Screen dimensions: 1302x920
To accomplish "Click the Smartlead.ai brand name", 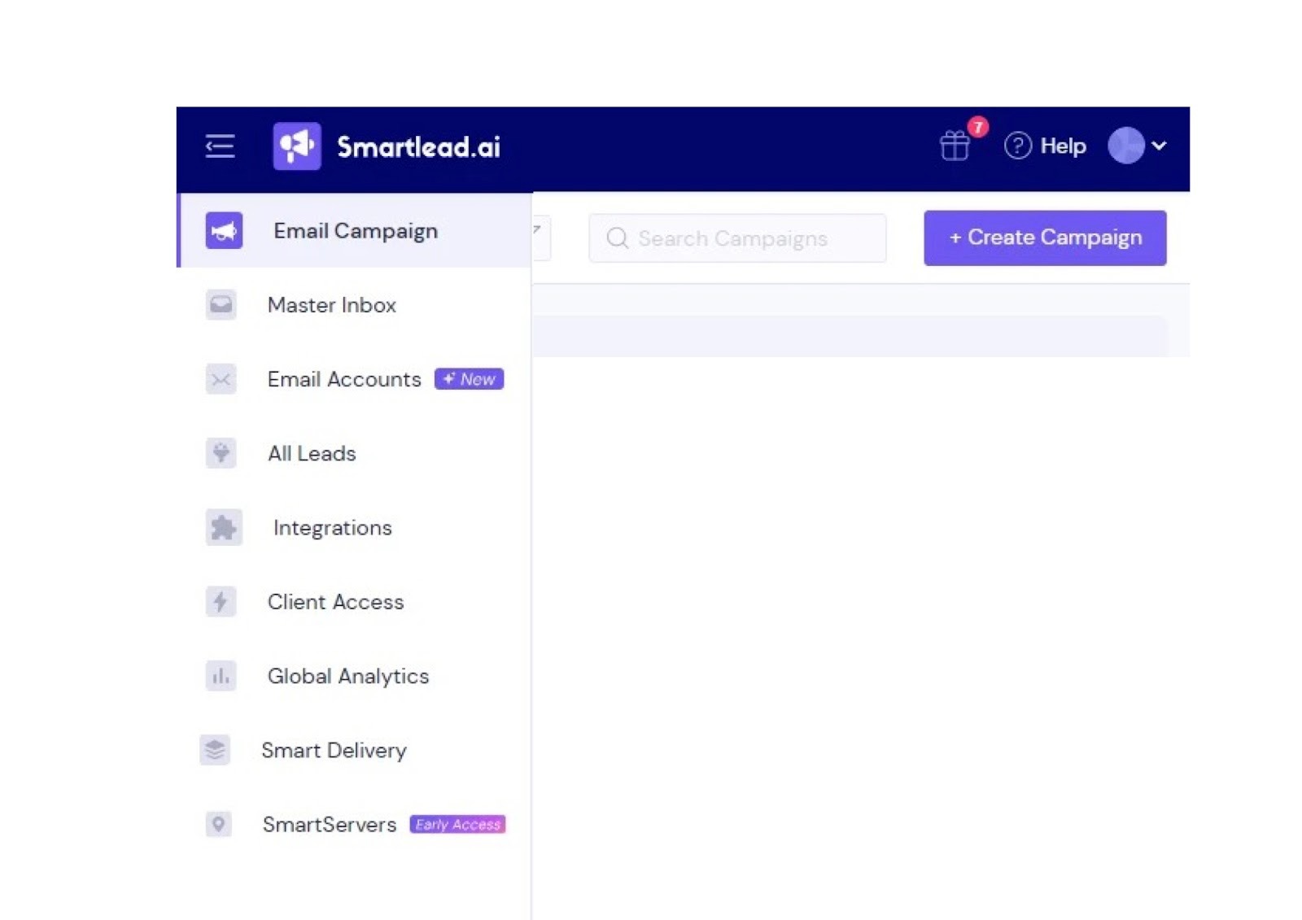I will tap(418, 147).
